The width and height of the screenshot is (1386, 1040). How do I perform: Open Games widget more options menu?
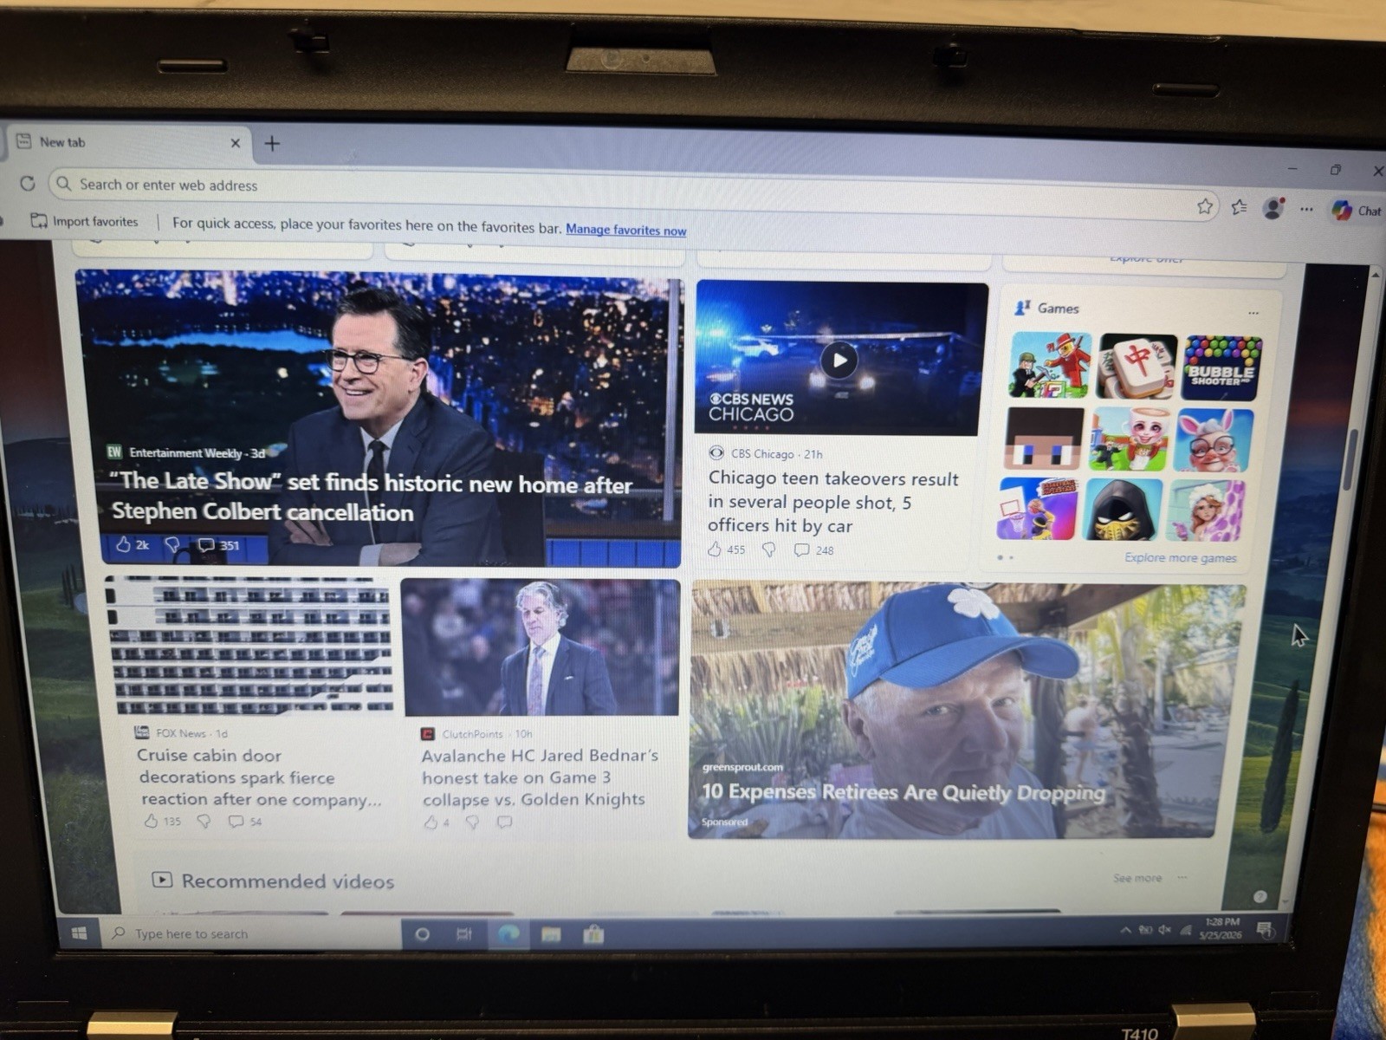1253,312
